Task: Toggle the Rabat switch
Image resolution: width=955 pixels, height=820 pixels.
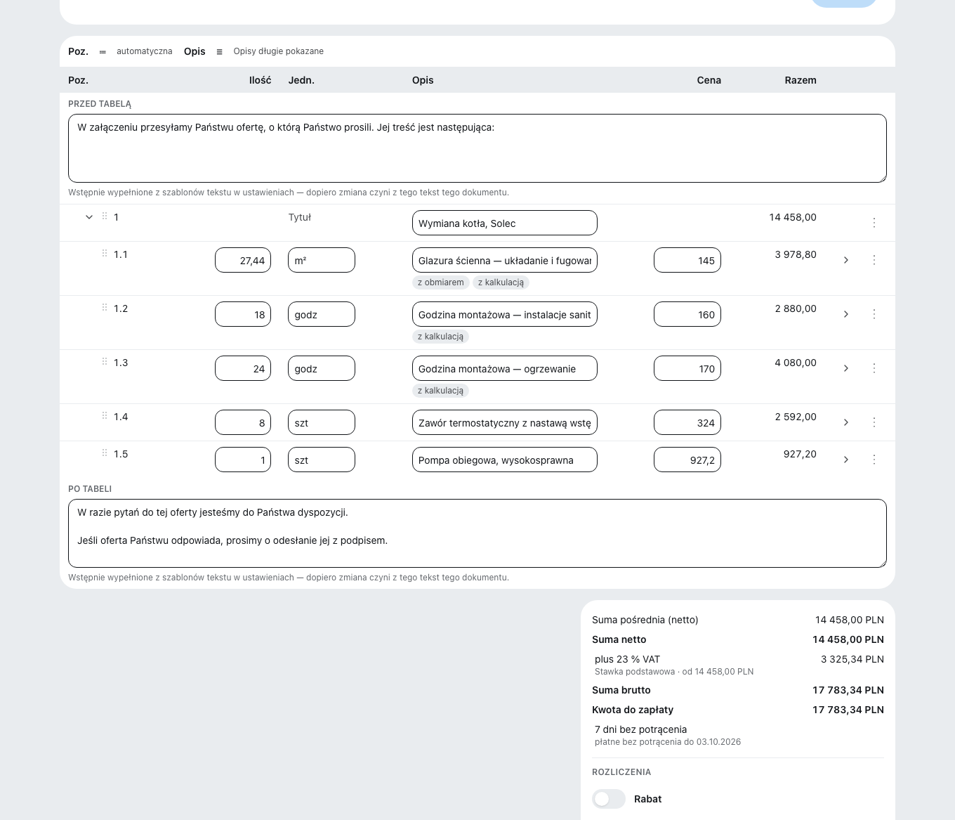Action: point(609,799)
